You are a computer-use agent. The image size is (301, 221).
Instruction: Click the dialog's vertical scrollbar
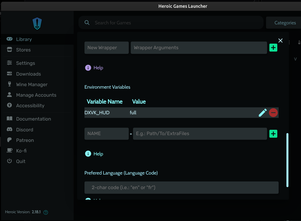point(287,160)
